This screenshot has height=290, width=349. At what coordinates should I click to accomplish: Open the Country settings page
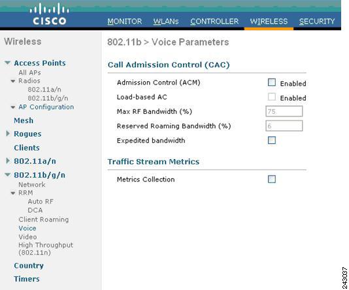pos(29,266)
